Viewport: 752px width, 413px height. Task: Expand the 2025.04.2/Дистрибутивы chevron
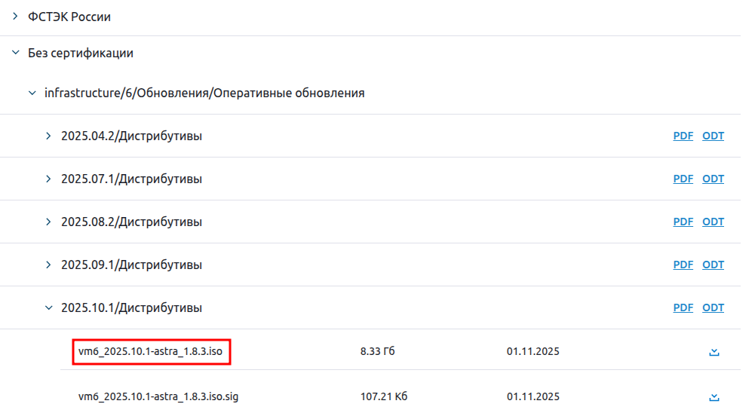[48, 136]
